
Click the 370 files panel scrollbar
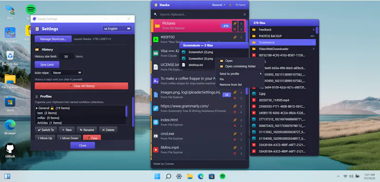click(317, 30)
